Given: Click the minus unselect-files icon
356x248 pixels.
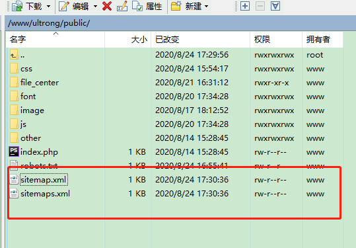Looking at the screenshot, I should [x=260, y=6].
